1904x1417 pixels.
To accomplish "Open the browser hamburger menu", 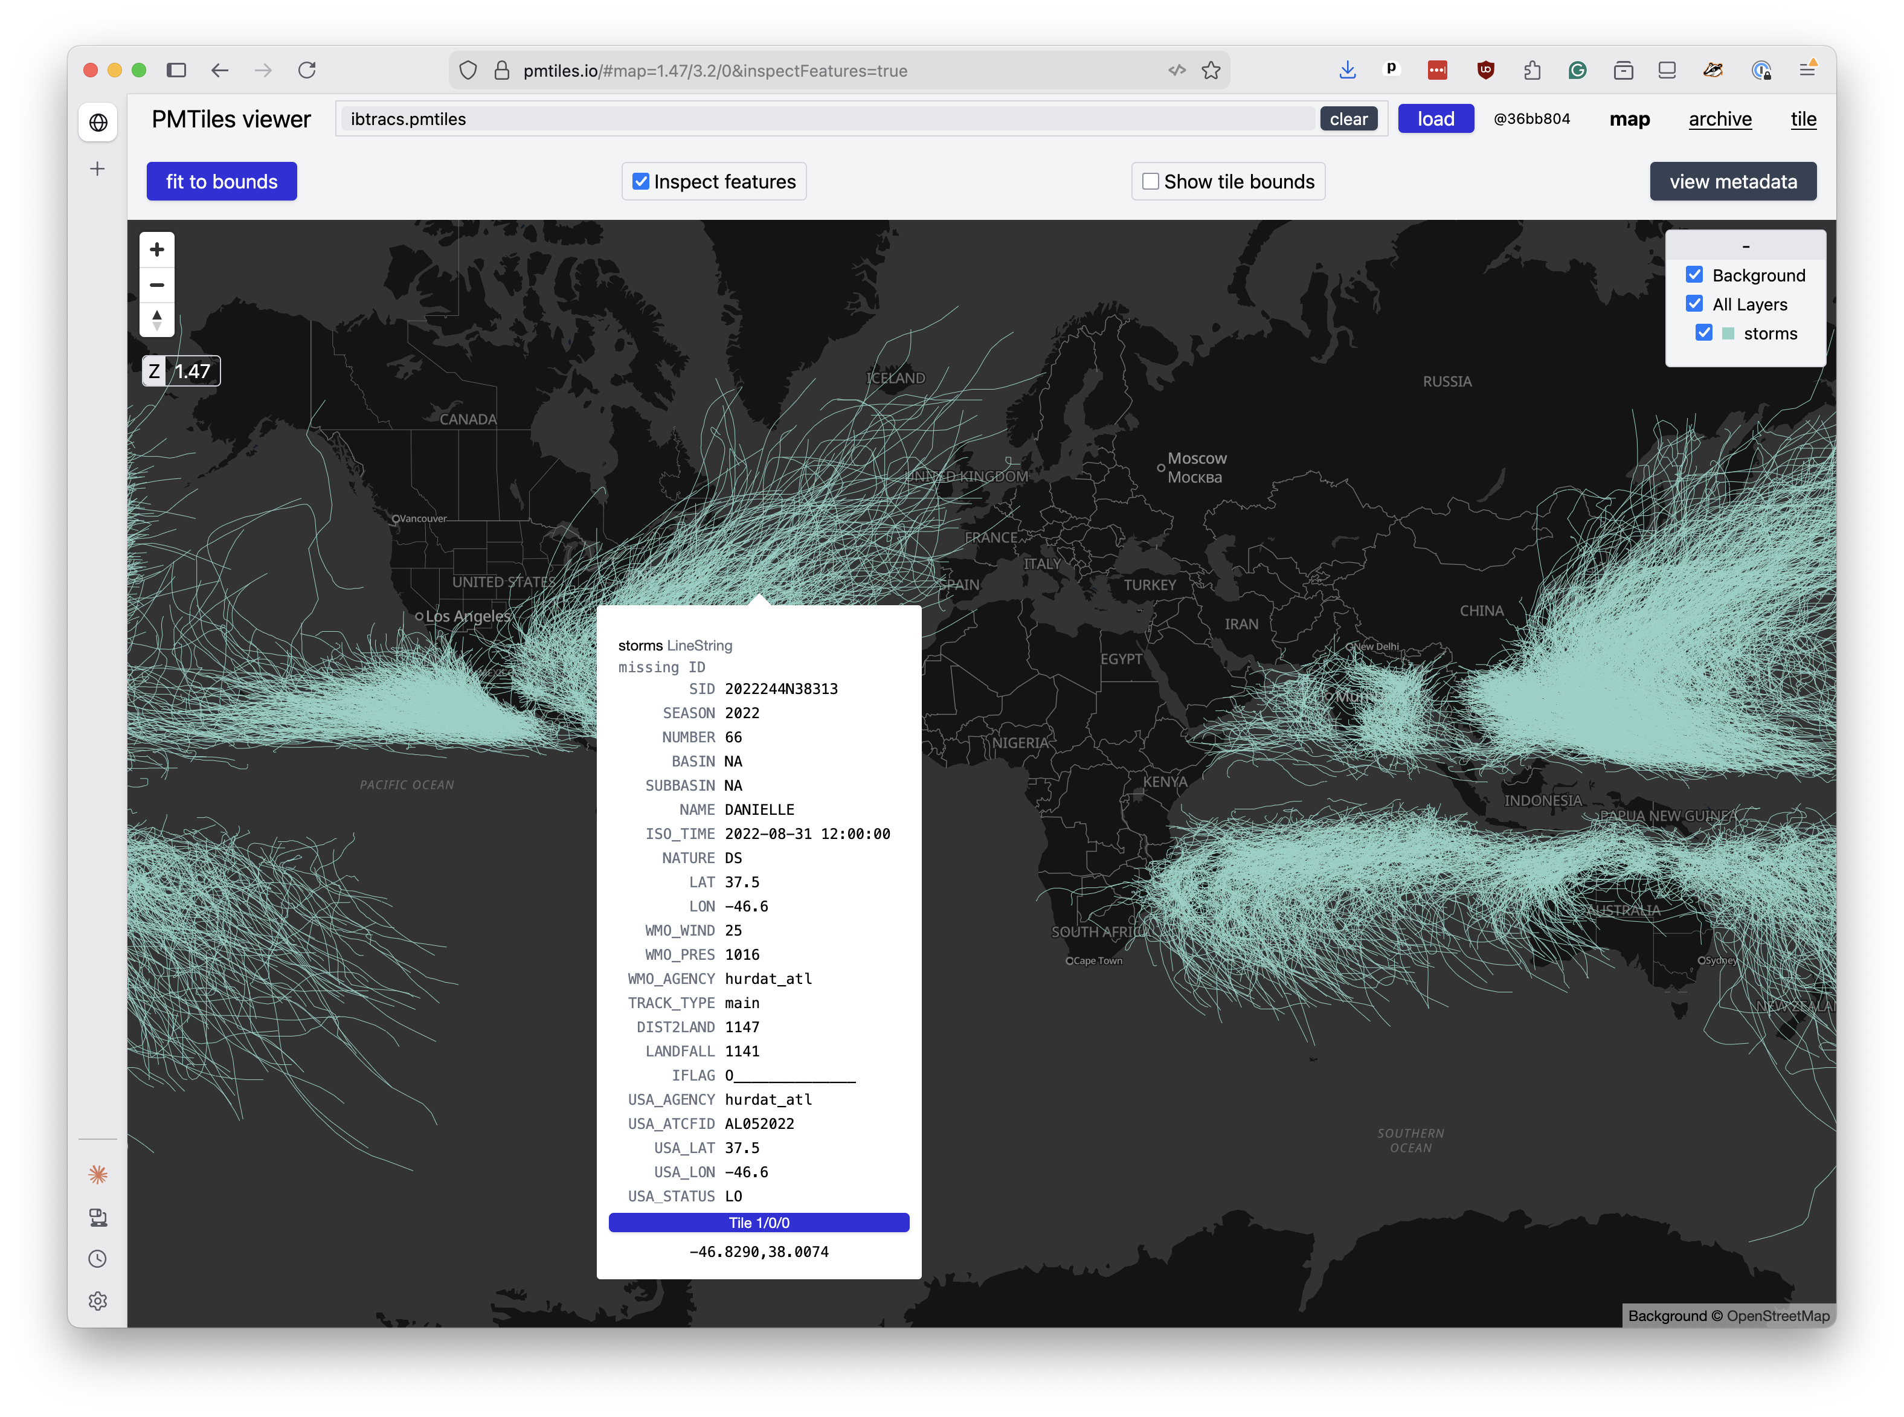I will point(1807,70).
